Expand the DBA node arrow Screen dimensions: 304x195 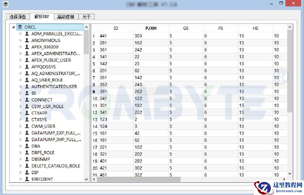[x=20, y=146]
